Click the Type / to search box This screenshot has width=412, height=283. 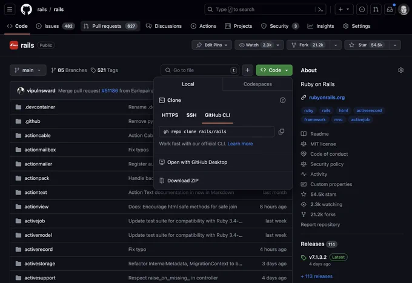[x=265, y=10]
